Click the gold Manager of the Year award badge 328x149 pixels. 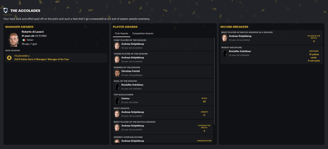point(9,58)
